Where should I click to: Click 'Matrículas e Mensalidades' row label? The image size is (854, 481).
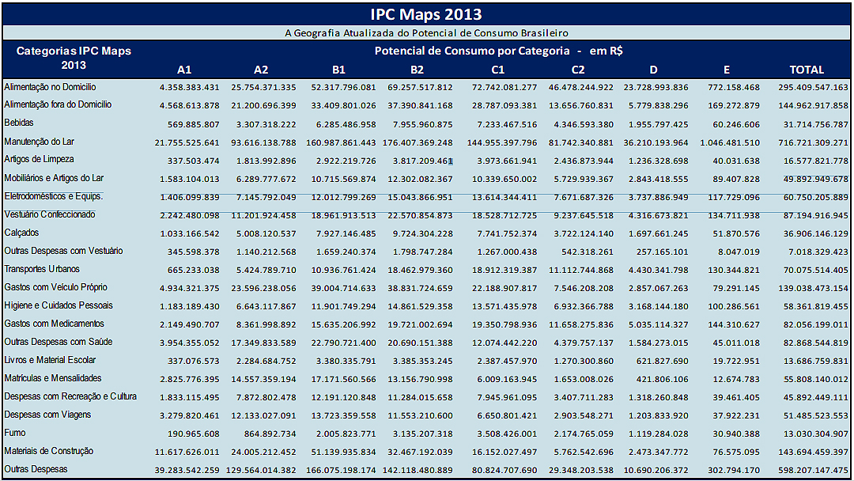[x=53, y=378]
